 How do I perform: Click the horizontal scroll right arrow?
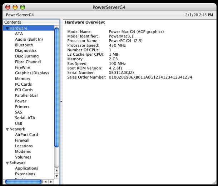click(x=51, y=182)
